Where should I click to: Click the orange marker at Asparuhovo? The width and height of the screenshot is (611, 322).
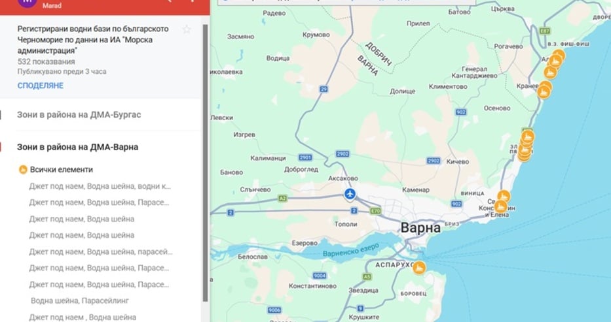pos(419,268)
